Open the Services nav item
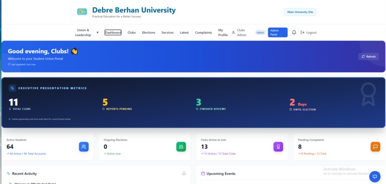The height and width of the screenshot is (184, 386). point(168,33)
